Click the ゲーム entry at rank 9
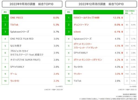The width and height of the screenshot is (138, 100). [x=14, y=74]
